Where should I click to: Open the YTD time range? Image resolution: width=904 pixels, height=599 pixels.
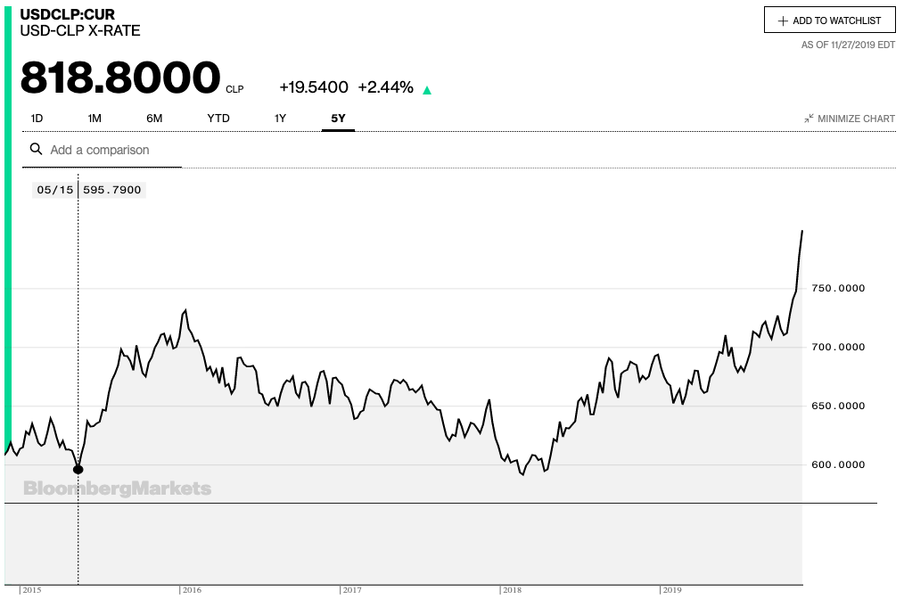coord(218,119)
